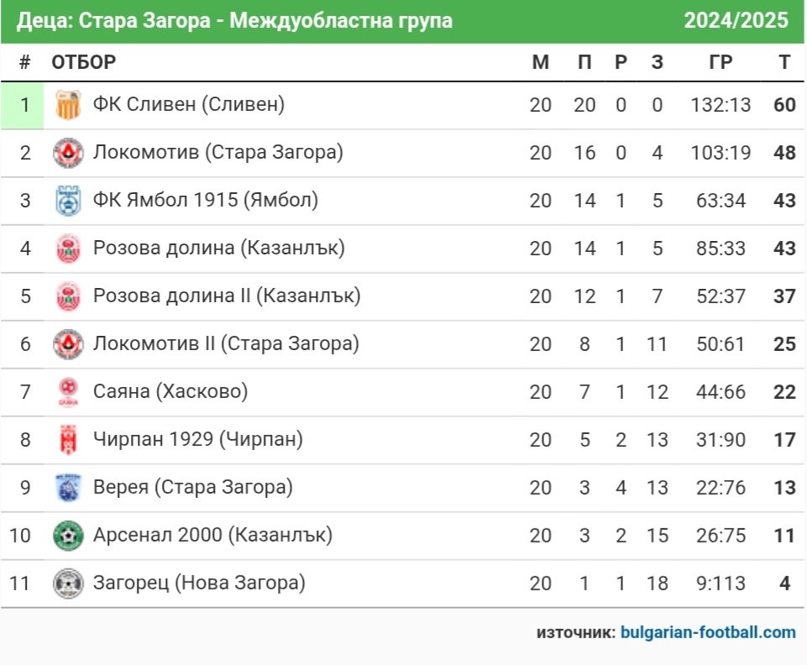
Task: Open ФК Сливен (Сливен) team name
Action: click(188, 104)
